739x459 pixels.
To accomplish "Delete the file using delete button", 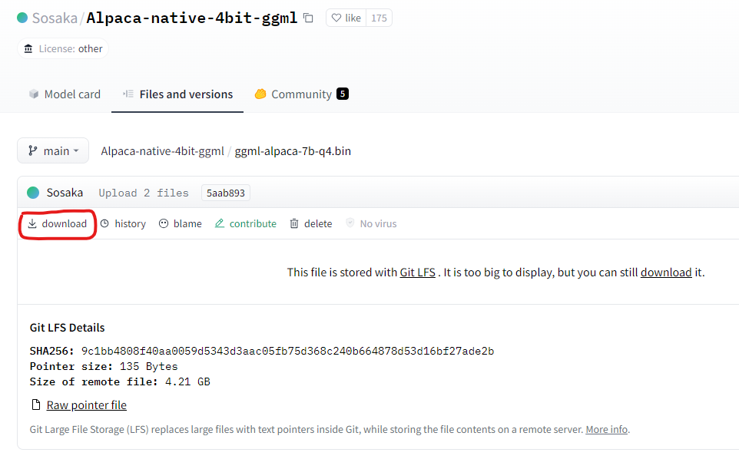I will (x=310, y=223).
